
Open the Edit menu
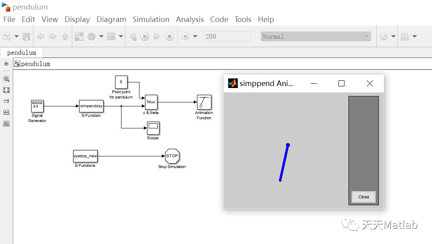28,19
